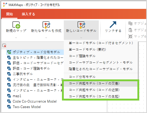Click the 新しいコードモデル icon
Viewport: 147px width, 113px height.
click(x=81, y=25)
